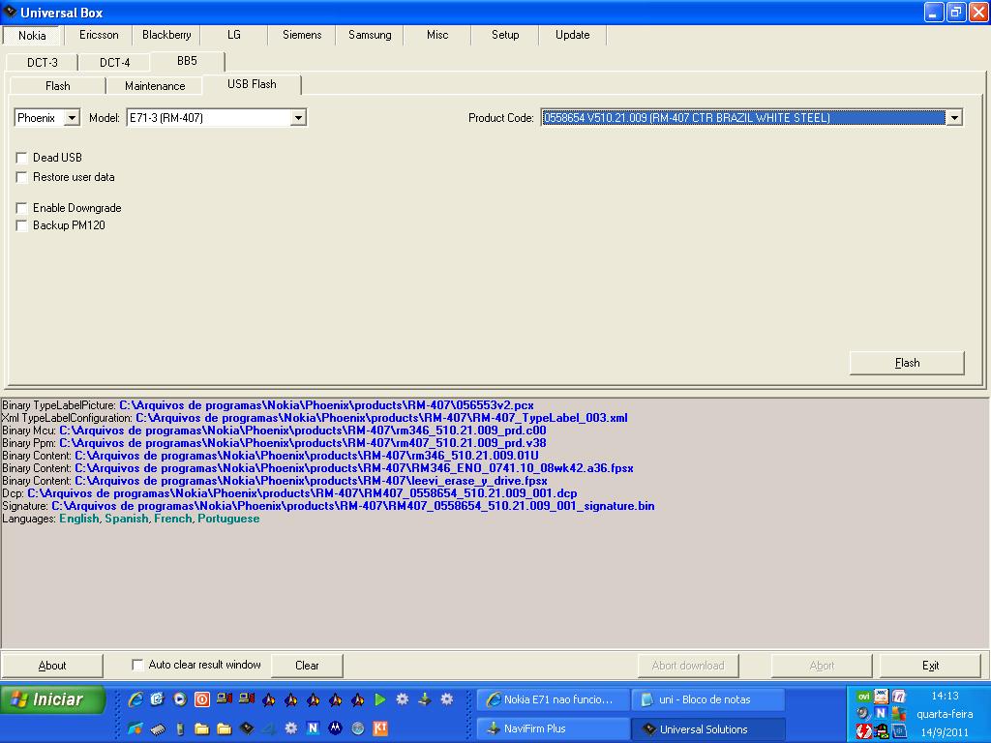991x743 pixels.
Task: Open the Blackberry tab
Action: (166, 35)
